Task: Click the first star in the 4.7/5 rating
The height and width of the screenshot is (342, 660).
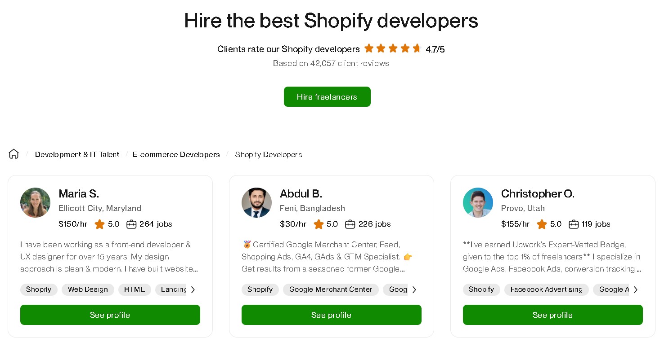Action: point(369,48)
